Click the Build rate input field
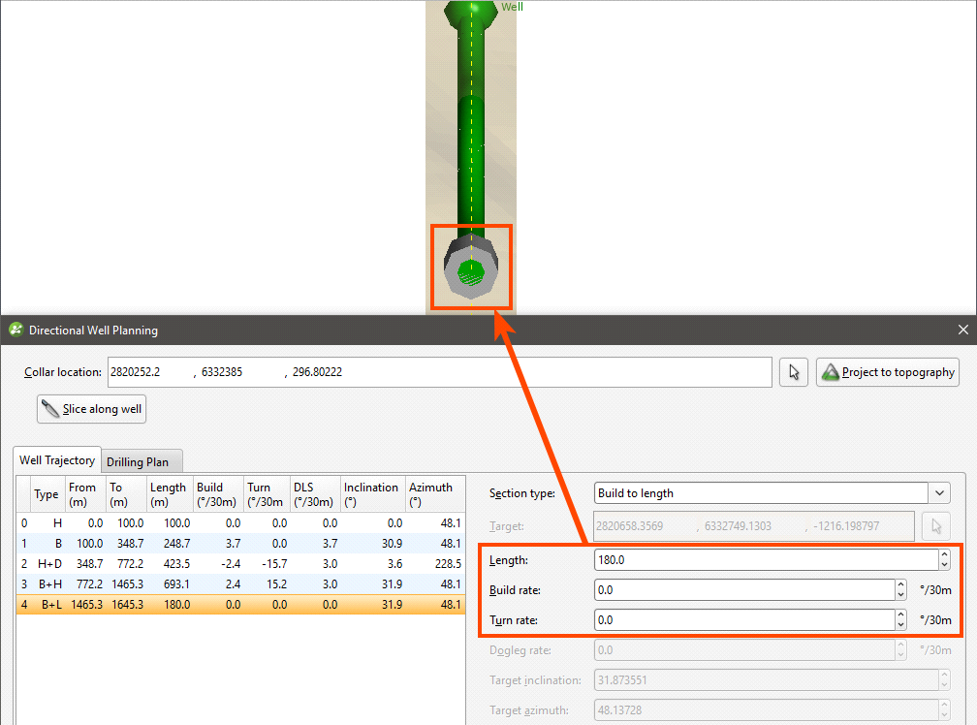Screen dimensions: 977x725 pyautogui.click(x=742, y=590)
